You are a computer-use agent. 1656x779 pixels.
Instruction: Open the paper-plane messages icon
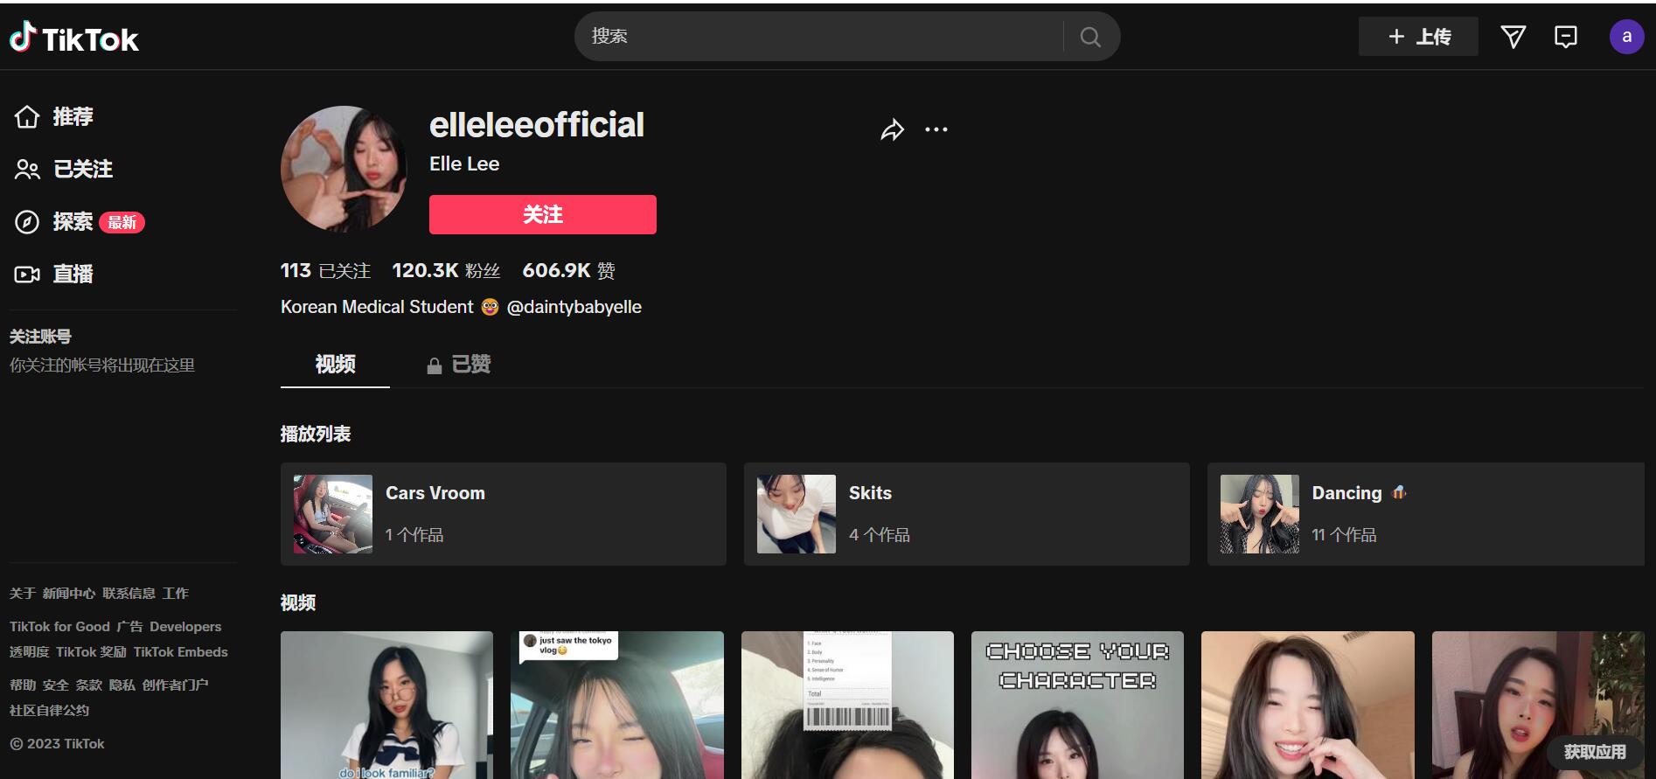pyautogui.click(x=1513, y=37)
